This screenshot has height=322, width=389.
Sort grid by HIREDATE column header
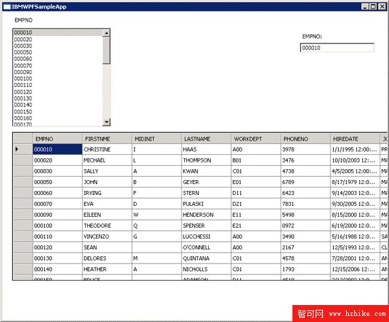coord(355,139)
